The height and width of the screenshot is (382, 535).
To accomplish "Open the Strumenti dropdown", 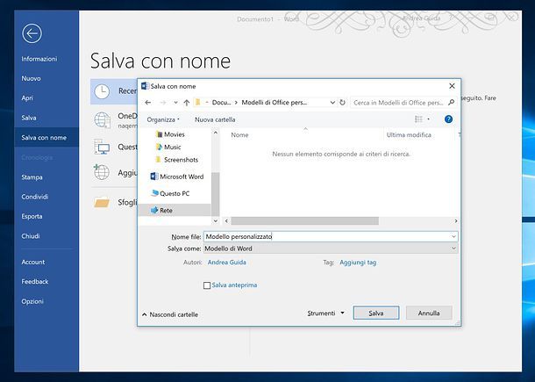I will tap(325, 314).
